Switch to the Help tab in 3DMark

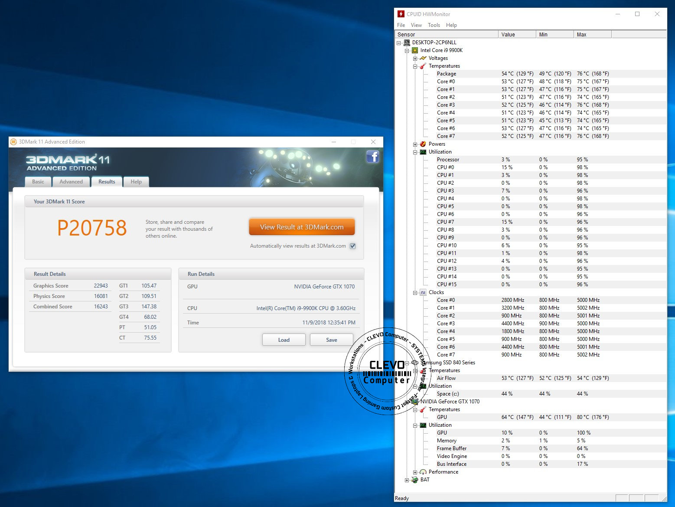click(136, 182)
